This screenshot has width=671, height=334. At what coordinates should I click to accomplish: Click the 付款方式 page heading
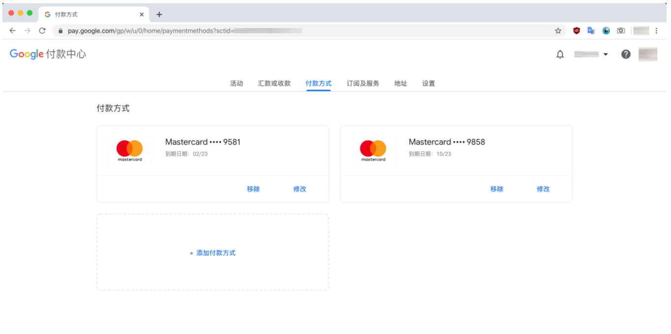click(x=113, y=108)
